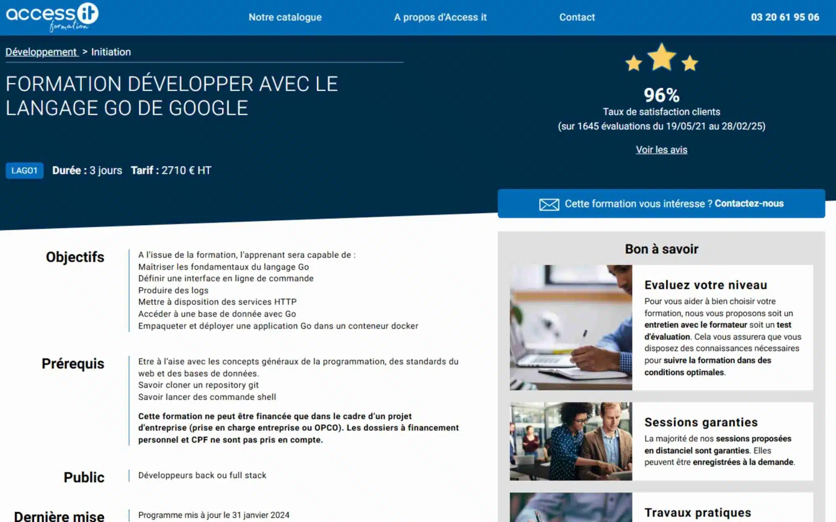This screenshot has height=522, width=836.
Task: Click the small right gold star
Action: (690, 63)
